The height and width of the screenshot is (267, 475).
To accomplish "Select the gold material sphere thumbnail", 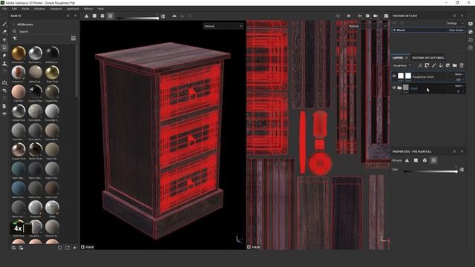I will [x=19, y=53].
